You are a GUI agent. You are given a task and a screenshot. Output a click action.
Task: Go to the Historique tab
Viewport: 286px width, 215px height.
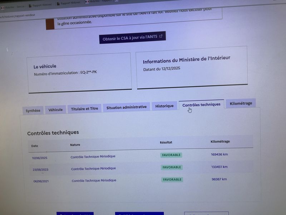coord(164,106)
